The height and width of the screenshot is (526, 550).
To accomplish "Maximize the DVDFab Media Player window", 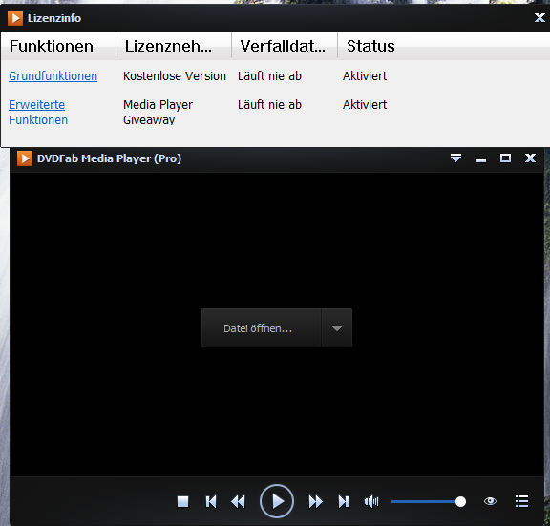I will click(x=505, y=158).
